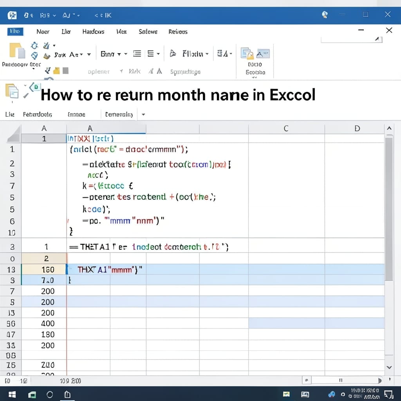Switch to the Mes tab
The width and height of the screenshot is (401, 401).
tap(121, 32)
